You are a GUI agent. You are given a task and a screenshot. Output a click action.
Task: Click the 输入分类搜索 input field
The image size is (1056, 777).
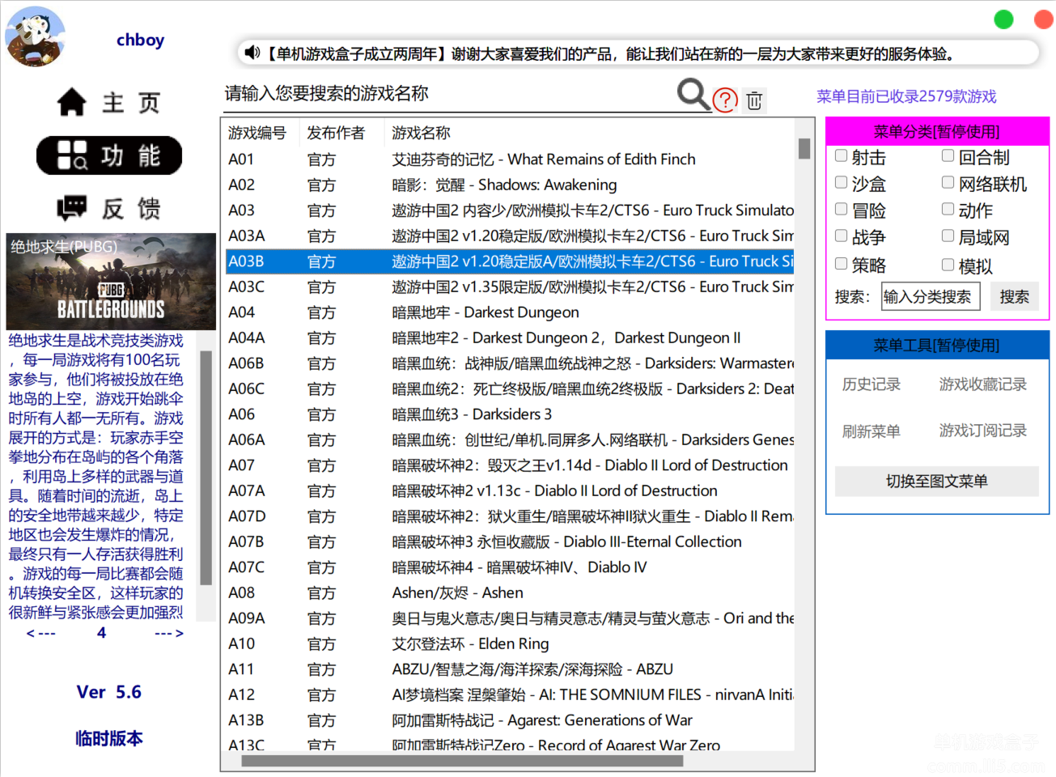930,296
